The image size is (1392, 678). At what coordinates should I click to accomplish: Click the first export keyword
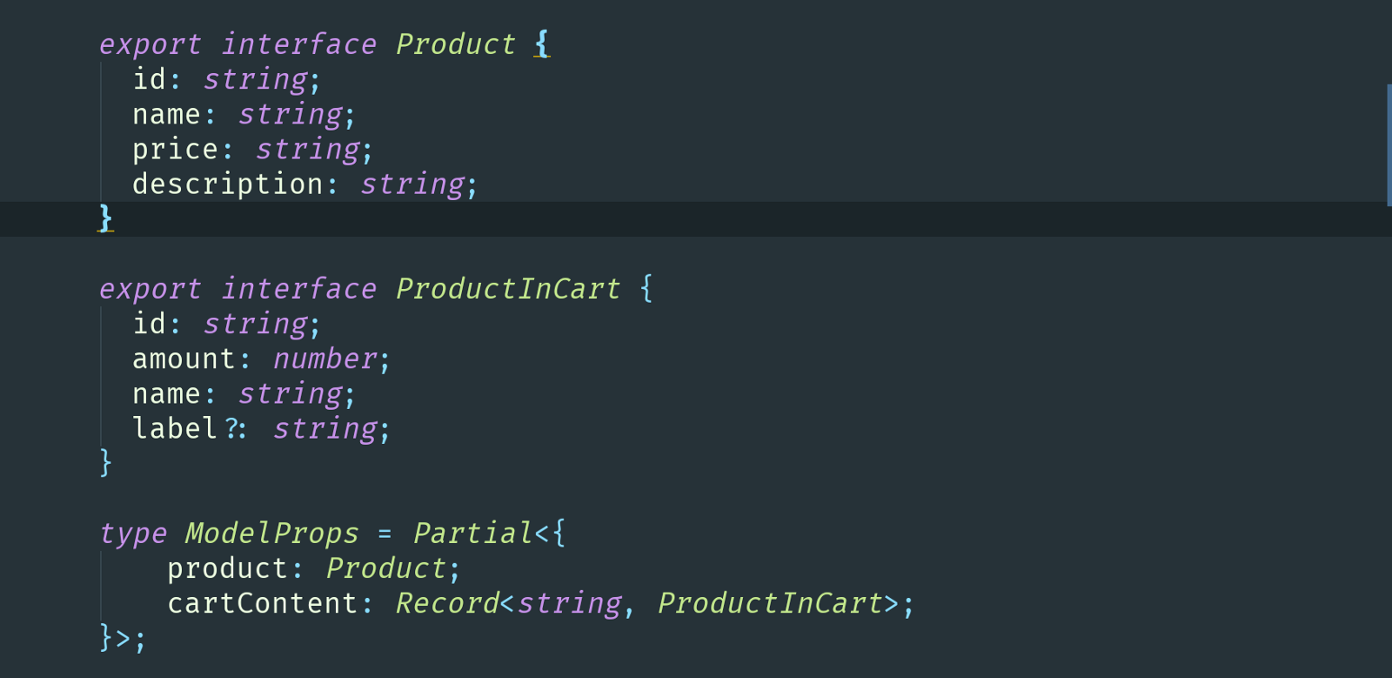coord(150,45)
